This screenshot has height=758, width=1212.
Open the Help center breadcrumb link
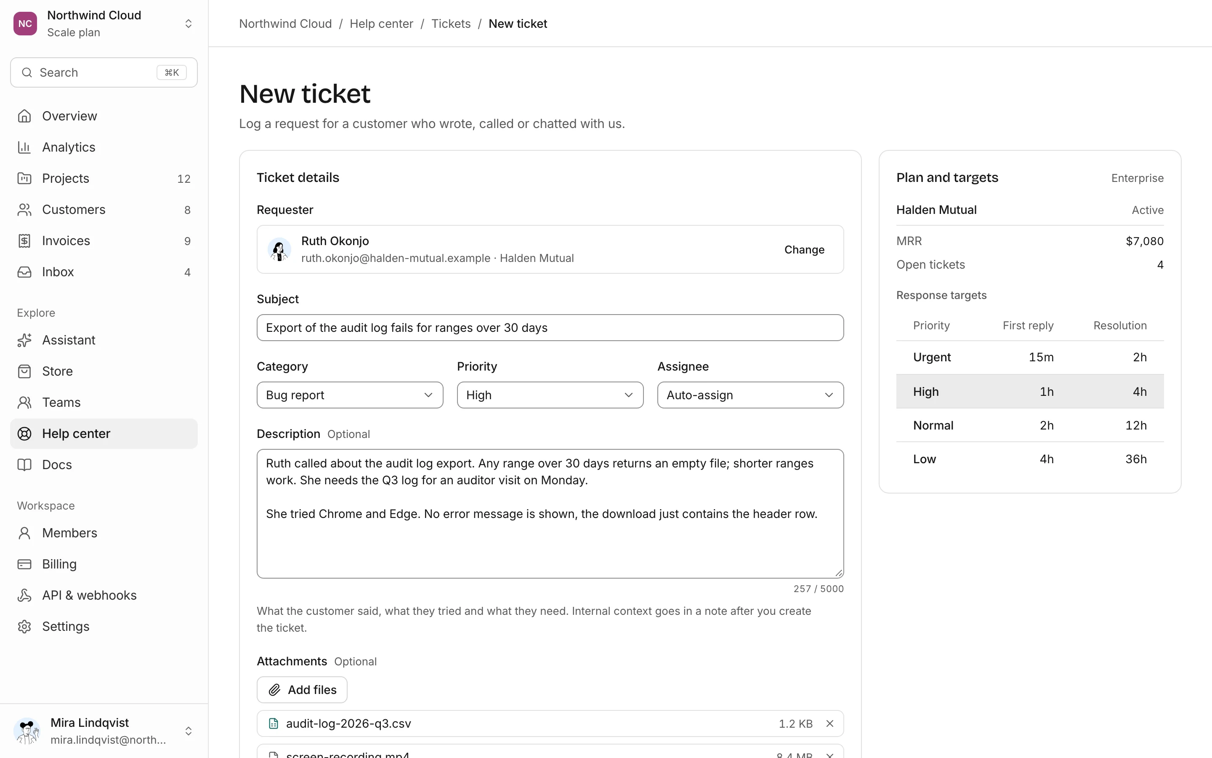381,24
